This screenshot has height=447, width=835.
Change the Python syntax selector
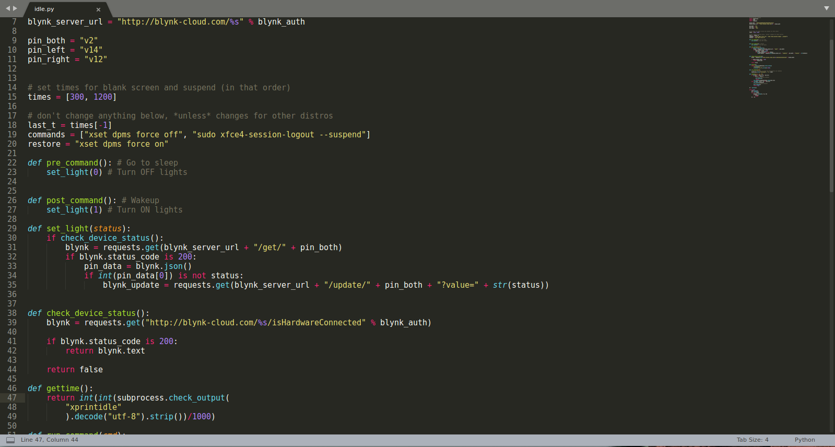click(x=805, y=440)
